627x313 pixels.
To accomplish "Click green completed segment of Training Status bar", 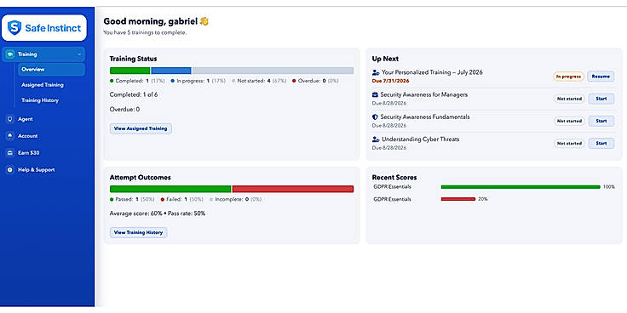I will click(x=130, y=71).
